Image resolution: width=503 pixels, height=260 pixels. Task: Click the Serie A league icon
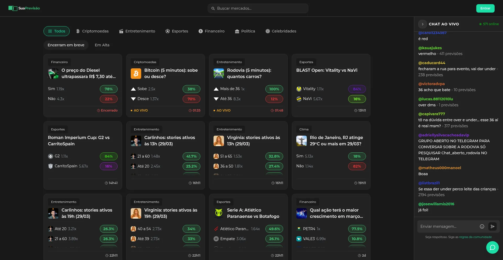pos(219,213)
